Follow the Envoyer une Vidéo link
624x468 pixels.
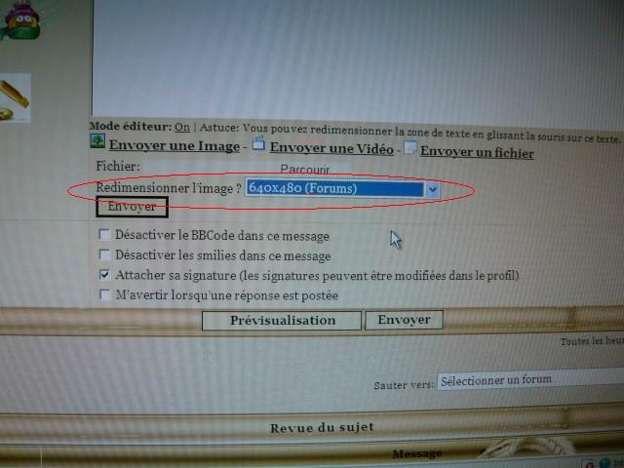click(331, 148)
